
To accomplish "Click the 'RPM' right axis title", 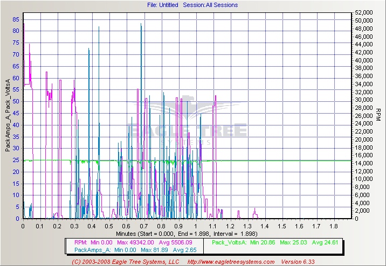I will pyautogui.click(x=378, y=115).
